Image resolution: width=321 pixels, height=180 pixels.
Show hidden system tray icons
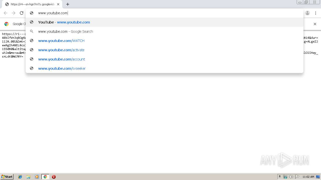click(280, 177)
